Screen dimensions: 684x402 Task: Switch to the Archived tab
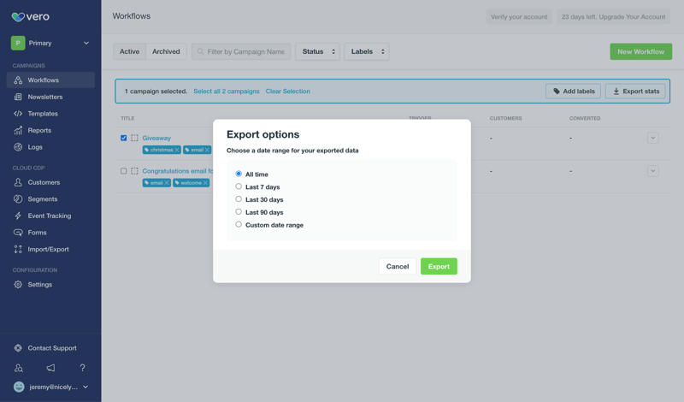click(166, 51)
